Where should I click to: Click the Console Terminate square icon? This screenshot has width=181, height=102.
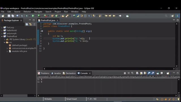point(125,73)
